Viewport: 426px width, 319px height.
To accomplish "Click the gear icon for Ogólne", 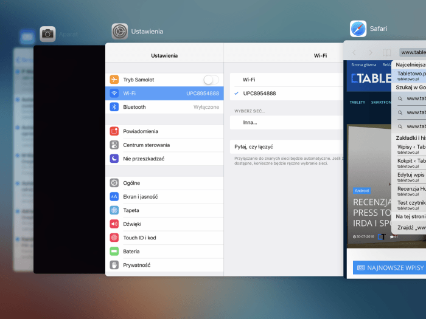I will pos(114,183).
